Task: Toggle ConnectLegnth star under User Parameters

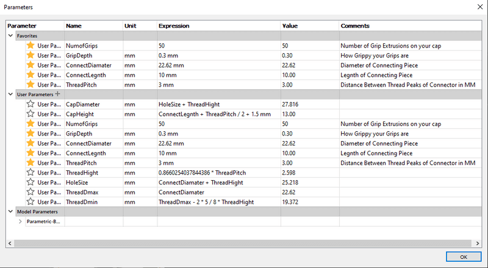Action: [30, 153]
